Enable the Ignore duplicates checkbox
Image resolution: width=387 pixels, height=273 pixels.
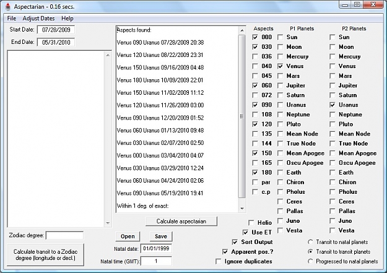(218, 261)
